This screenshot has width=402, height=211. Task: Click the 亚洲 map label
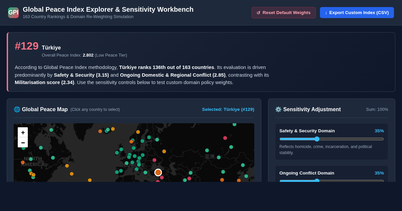210,156
